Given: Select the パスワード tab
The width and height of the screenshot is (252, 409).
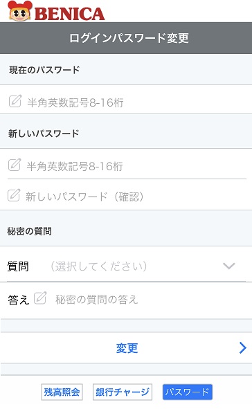Looking at the screenshot, I should pos(188,392).
